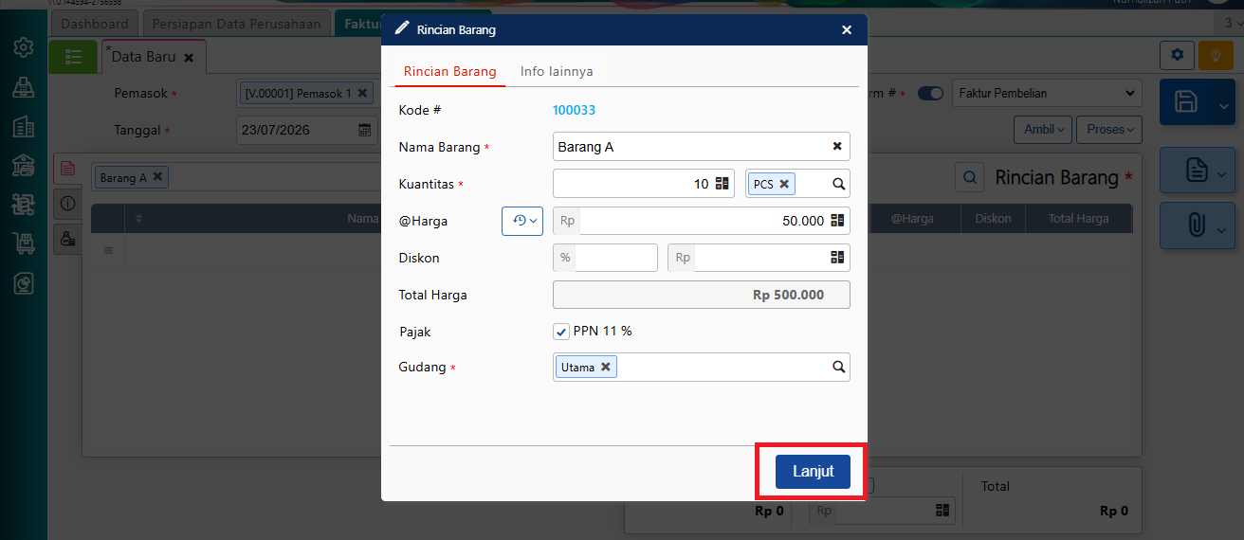Image resolution: width=1244 pixels, height=540 pixels.
Task: Open the cash register sidebar module
Action: [x=24, y=87]
